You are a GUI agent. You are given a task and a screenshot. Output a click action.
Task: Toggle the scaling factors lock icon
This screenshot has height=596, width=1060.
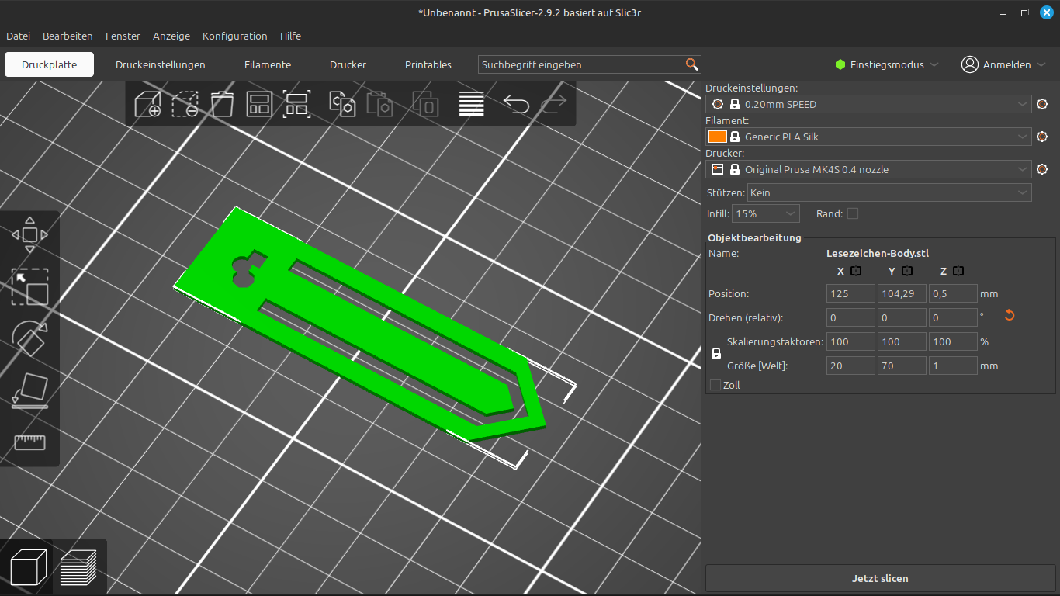716,353
